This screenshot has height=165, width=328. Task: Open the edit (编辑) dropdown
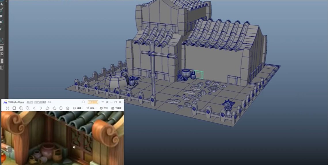78,108
